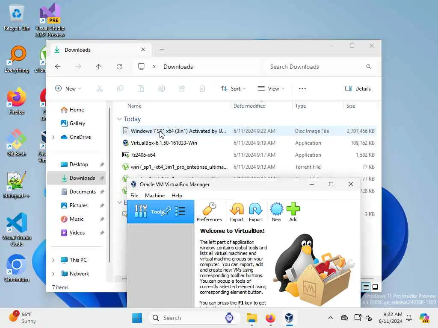This screenshot has height=328, width=438.
Task: Click the Recycle Bin desktop icon
Action: pos(17,18)
